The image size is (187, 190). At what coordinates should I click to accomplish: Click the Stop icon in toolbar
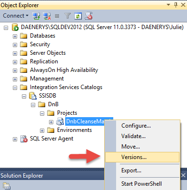point(57,16)
